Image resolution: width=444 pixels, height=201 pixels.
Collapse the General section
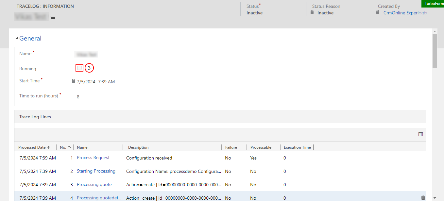(17, 39)
